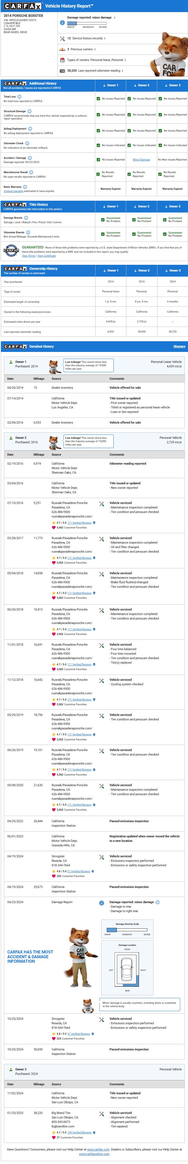Click the house icon for Types of owners

[62, 60]
